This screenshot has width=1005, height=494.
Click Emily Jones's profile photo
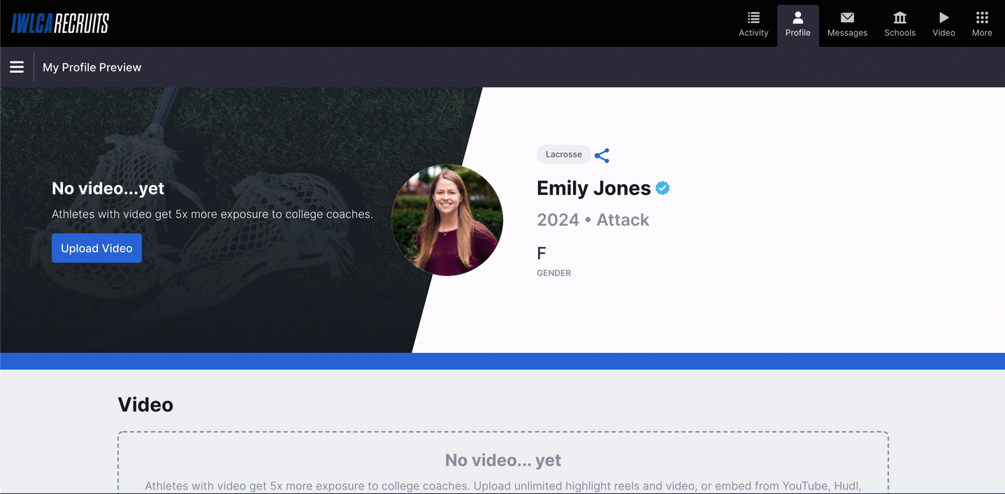447,220
